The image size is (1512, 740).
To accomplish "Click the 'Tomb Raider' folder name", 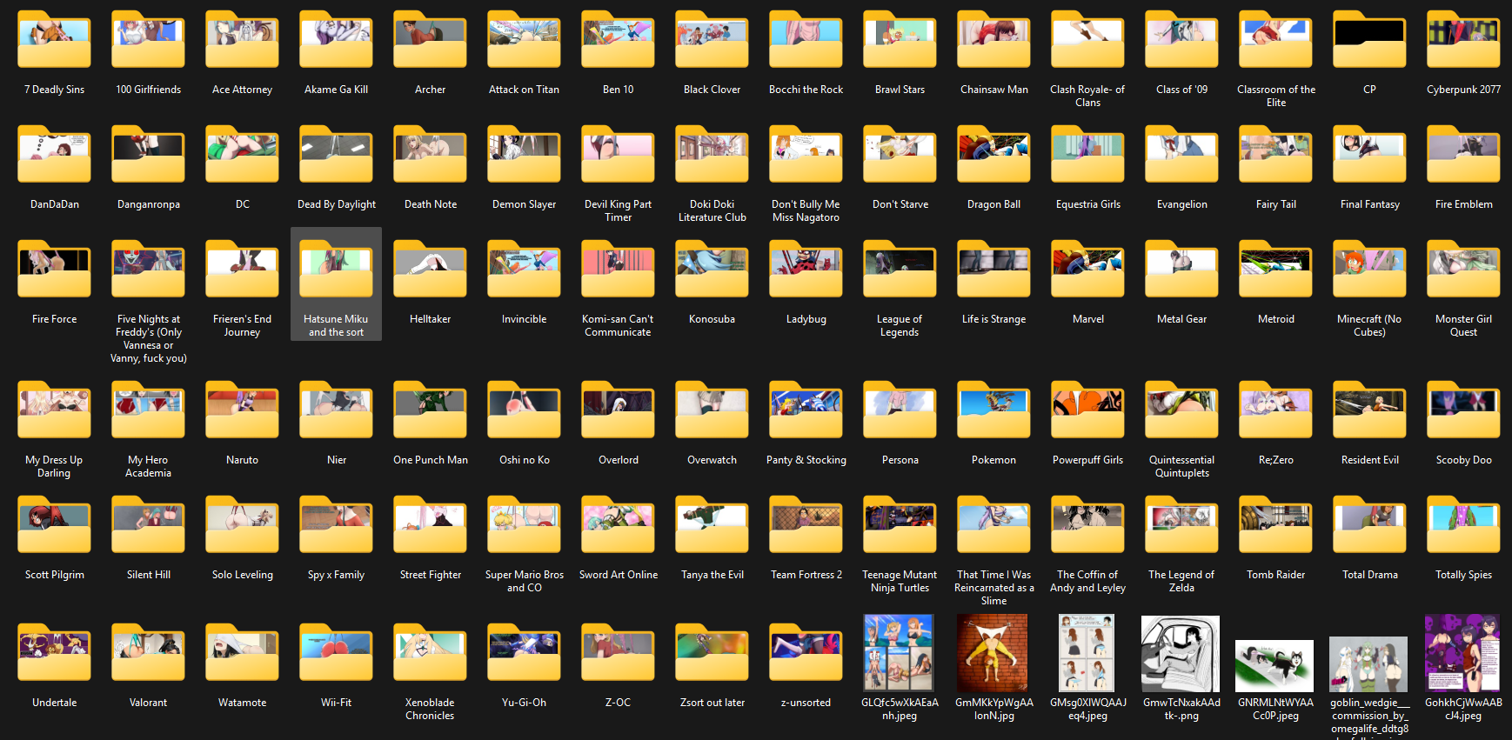I will click(1275, 575).
